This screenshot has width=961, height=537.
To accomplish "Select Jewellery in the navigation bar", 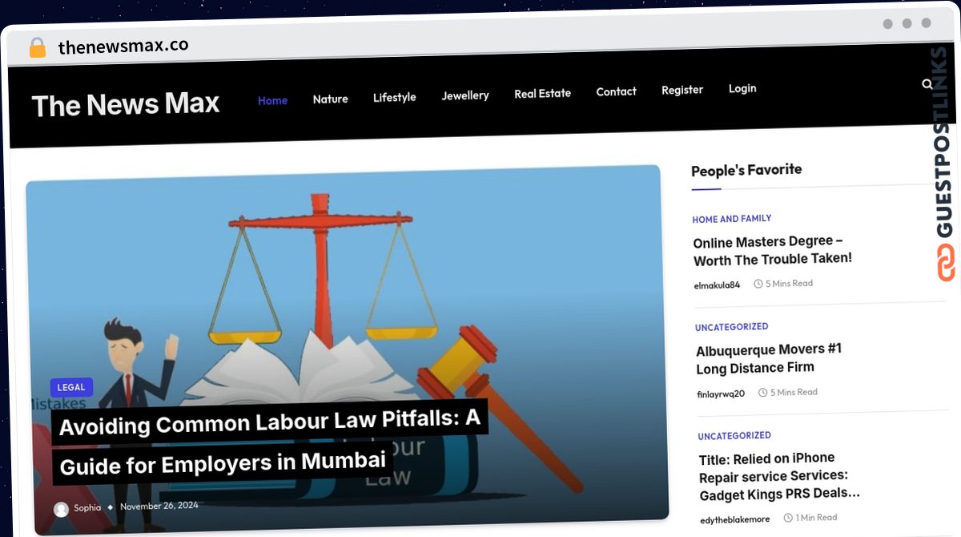I will [x=465, y=95].
